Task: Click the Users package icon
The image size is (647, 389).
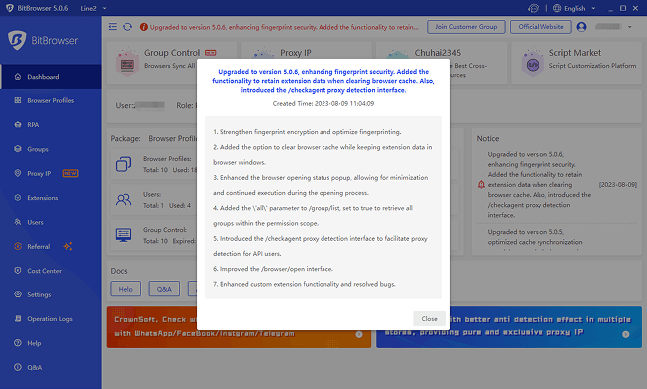Action: tap(123, 200)
